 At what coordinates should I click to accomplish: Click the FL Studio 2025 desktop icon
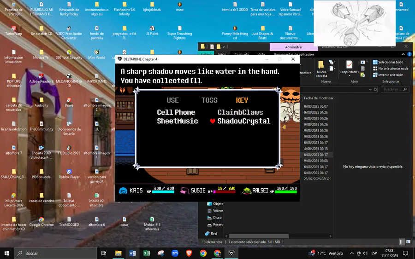point(69,150)
